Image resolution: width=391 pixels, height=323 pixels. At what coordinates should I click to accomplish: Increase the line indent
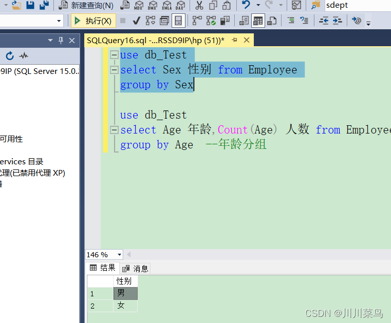(x=338, y=21)
